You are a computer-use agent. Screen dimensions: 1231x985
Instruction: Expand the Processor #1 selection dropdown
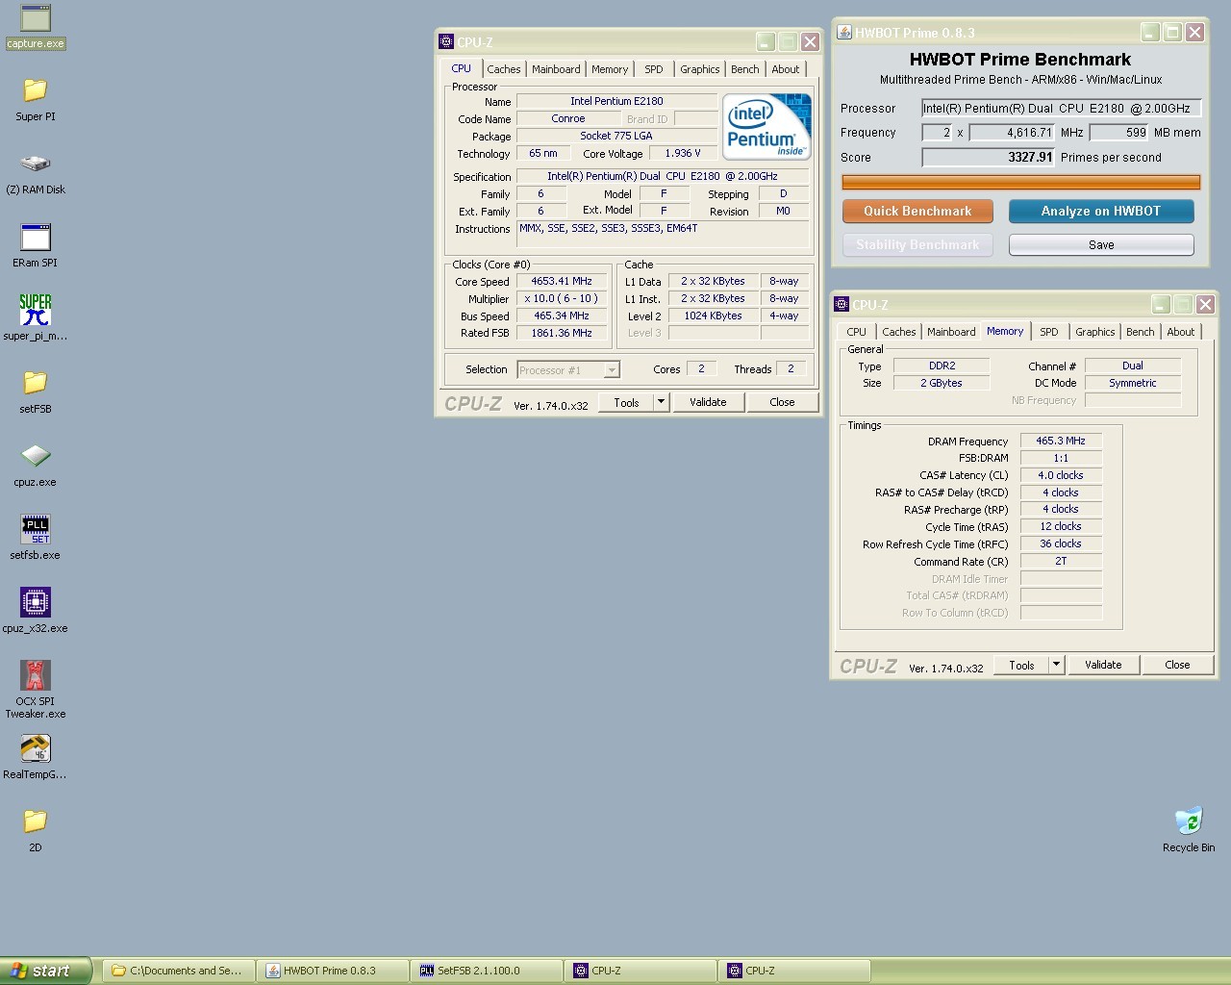tap(612, 370)
